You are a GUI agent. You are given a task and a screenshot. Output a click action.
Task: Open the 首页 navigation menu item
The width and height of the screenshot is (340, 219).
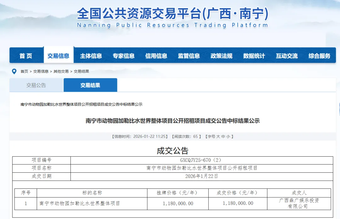coord(26,56)
